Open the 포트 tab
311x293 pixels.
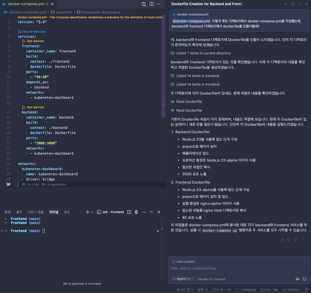click(x=67, y=212)
